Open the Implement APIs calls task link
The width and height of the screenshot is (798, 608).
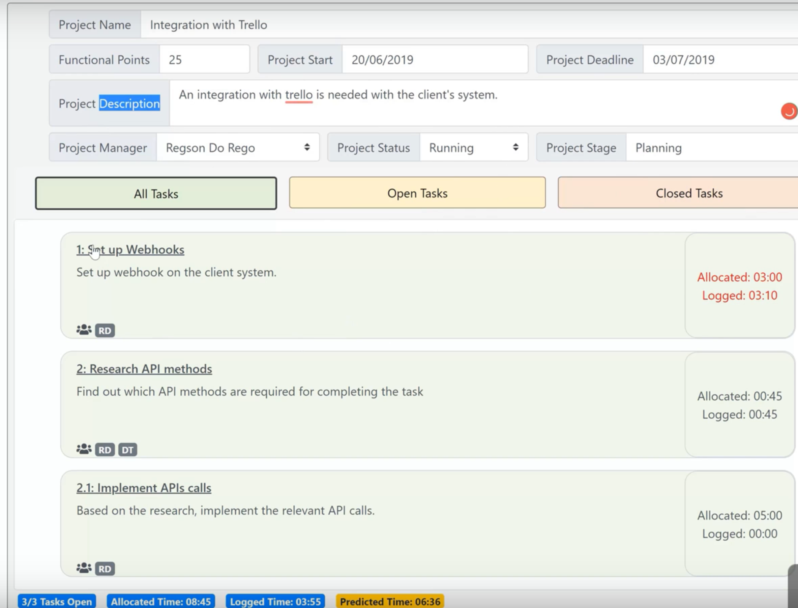pyautogui.click(x=144, y=488)
